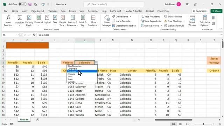Open Lookup & Reference functions

(72, 21)
